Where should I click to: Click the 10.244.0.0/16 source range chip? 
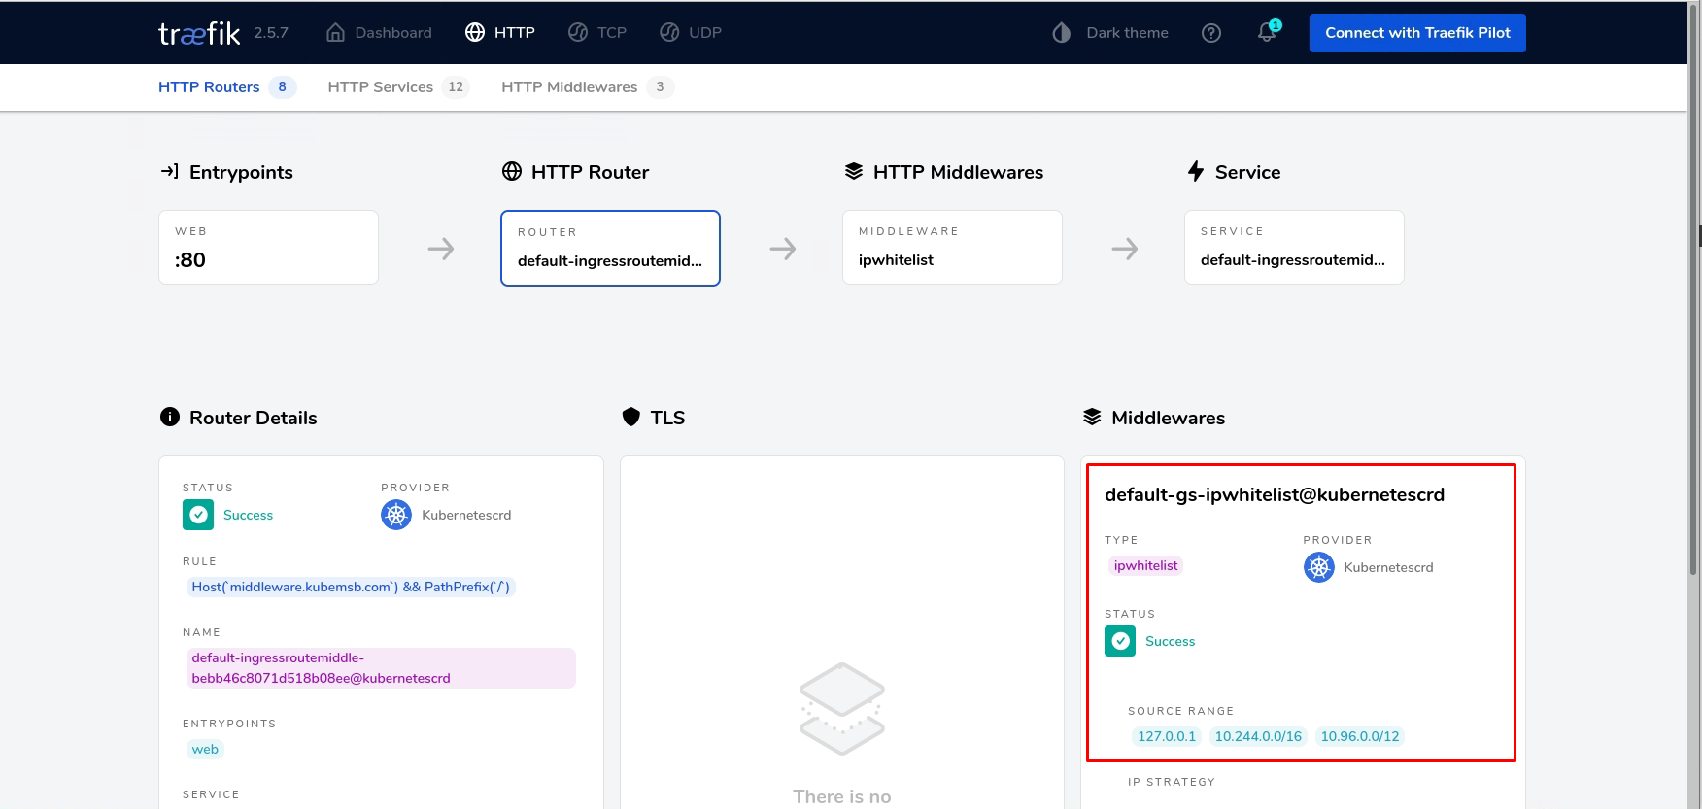click(1258, 736)
